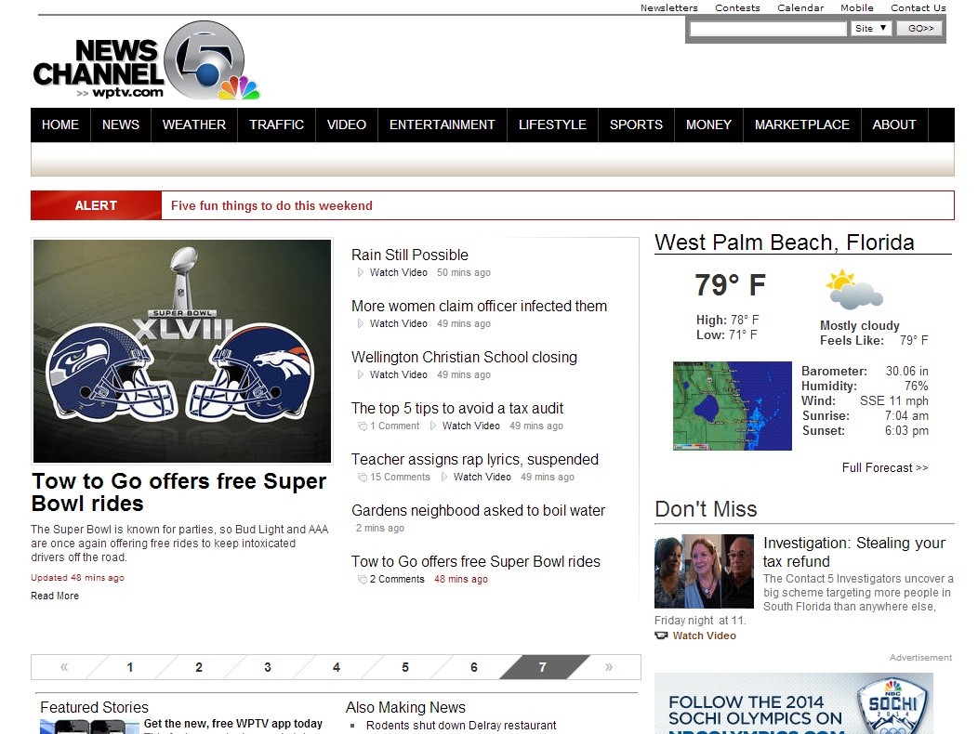This screenshot has width=978, height=734.
Task: Open Rain Still Possible story
Action: pos(410,256)
